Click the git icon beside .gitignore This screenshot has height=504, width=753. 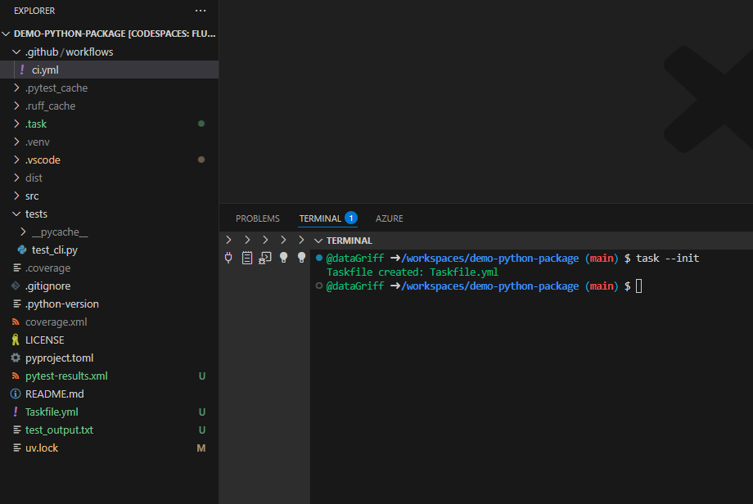[x=16, y=286]
